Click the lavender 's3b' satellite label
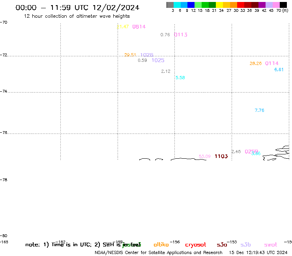Viewport: 292px width, 256px height. [x=245, y=245]
